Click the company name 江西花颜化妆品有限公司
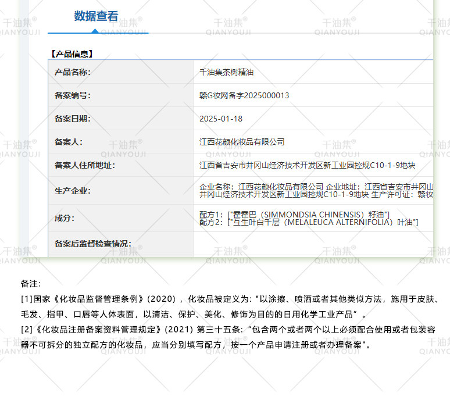Image resolution: width=450 pixels, height=400 pixels. point(242,142)
